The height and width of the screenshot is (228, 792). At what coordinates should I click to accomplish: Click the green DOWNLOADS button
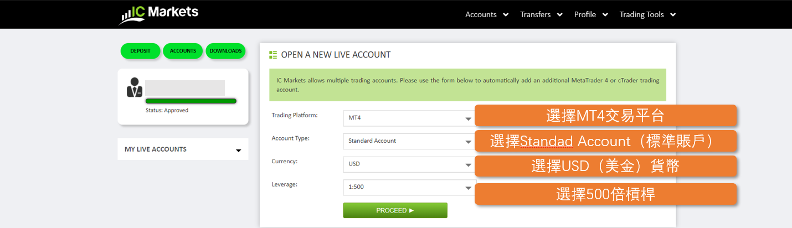(x=225, y=51)
